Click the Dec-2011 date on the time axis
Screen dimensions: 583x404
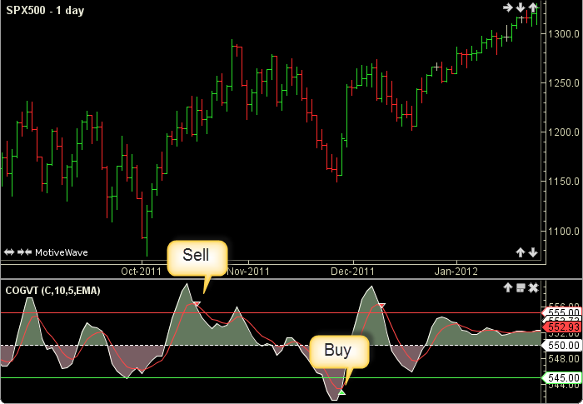tap(353, 272)
